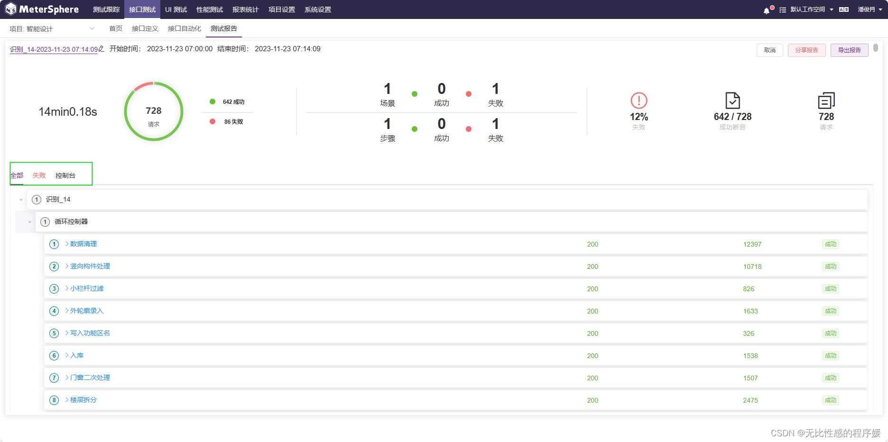Click the MeterSphere logo
Screen dimensions: 888x442
(42, 9)
